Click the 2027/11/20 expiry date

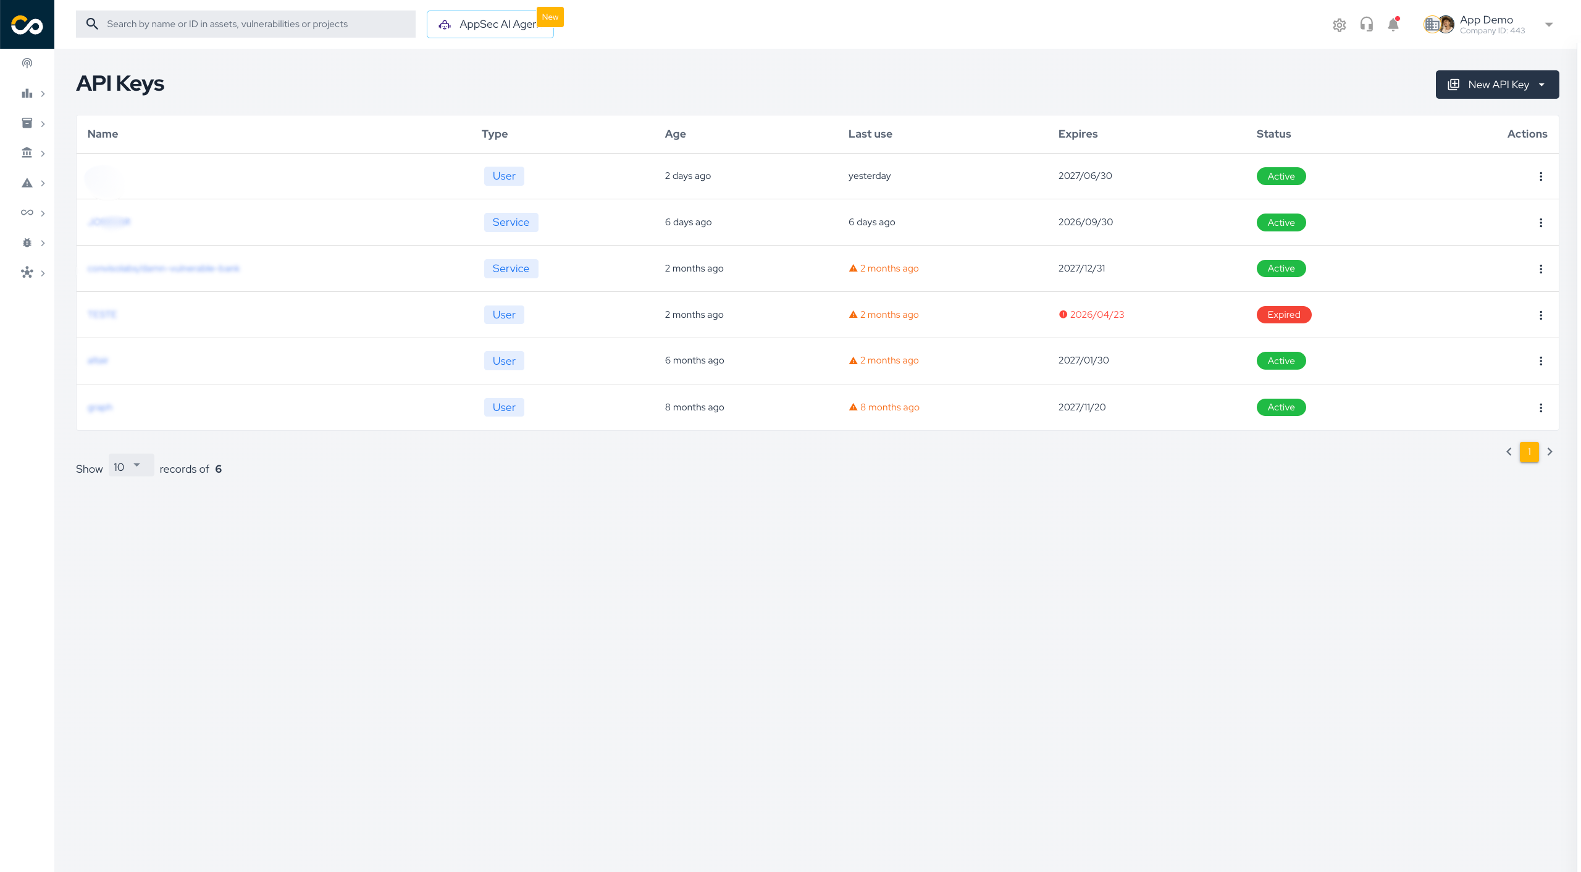point(1082,407)
